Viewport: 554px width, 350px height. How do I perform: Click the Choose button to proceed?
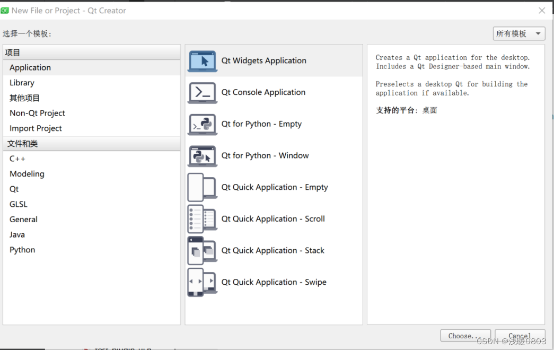465,336
